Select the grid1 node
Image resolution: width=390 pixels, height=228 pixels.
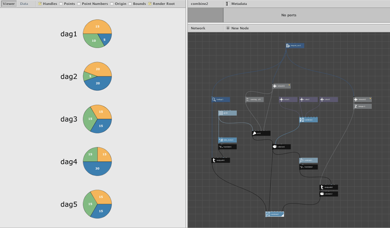[227, 113]
